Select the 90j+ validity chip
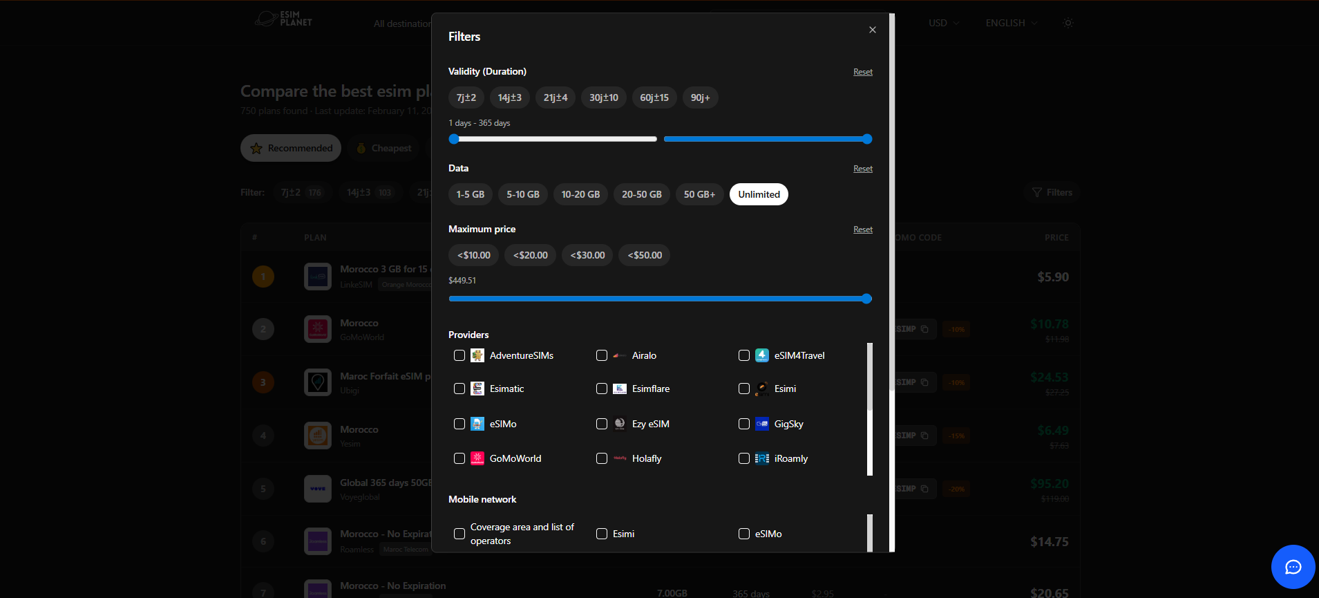 (x=701, y=97)
